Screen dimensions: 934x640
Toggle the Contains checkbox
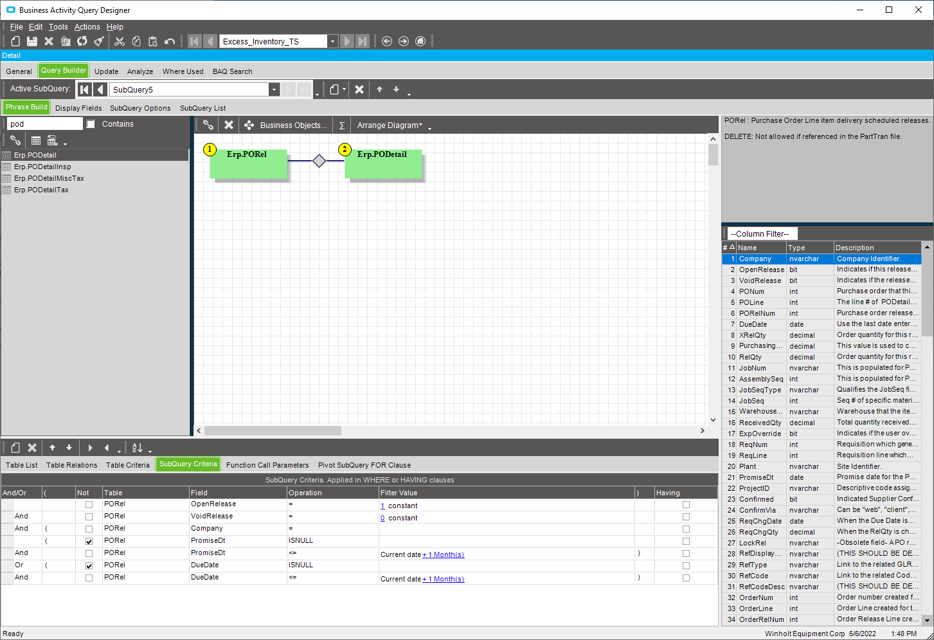(x=91, y=124)
